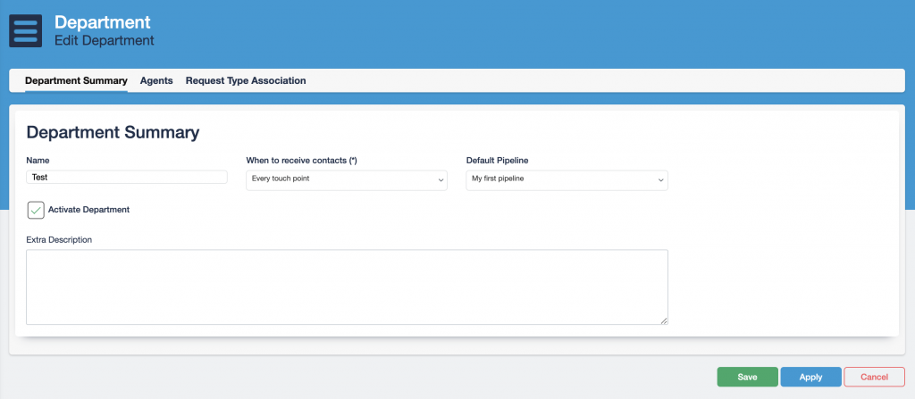Open the Default Pipeline dropdown
915x399 pixels.
click(567, 179)
